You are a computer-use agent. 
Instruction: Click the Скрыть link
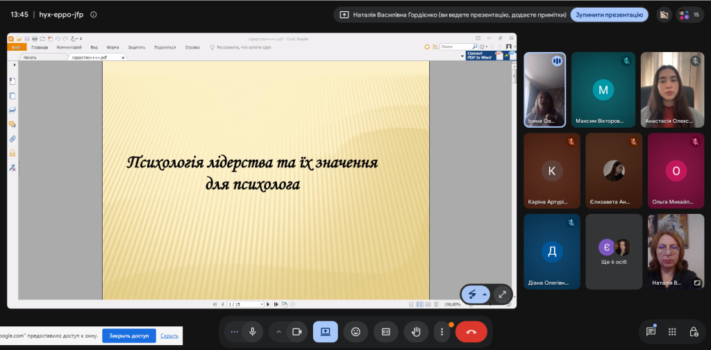pyautogui.click(x=169, y=336)
